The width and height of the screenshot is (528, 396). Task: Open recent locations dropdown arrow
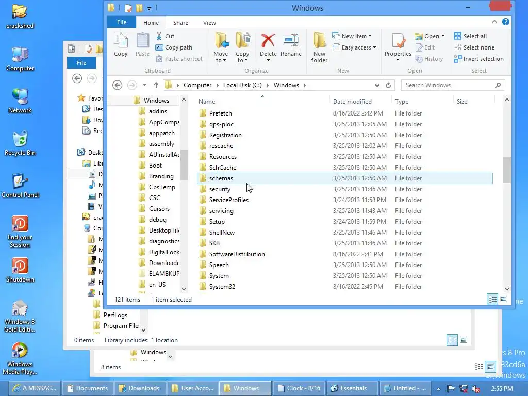pos(144,85)
